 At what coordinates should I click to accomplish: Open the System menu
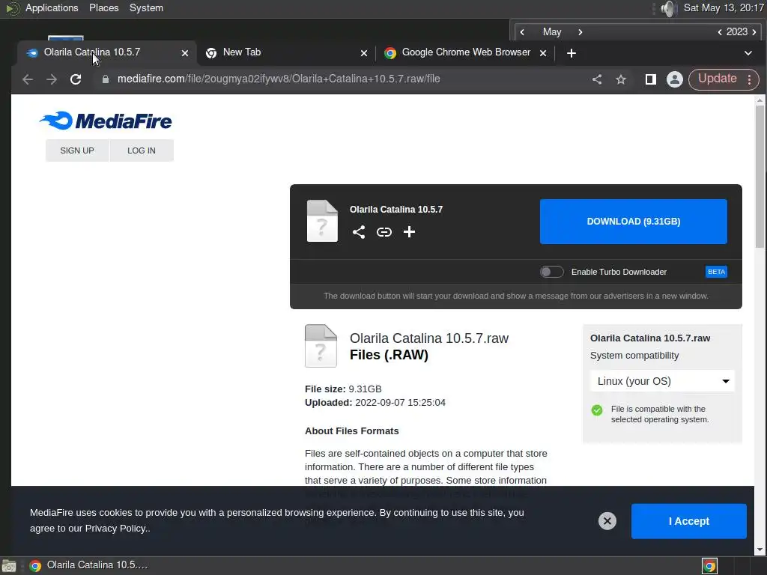click(146, 7)
